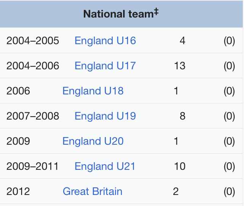The height and width of the screenshot is (206, 245).
Task: Click the 2009–2011 years cell
Action: [x=32, y=166]
